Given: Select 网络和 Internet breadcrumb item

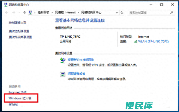Looking at the screenshot, I should pyautogui.click(x=65, y=13).
